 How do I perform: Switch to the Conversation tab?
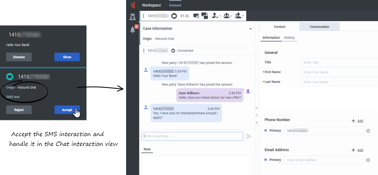point(319,27)
